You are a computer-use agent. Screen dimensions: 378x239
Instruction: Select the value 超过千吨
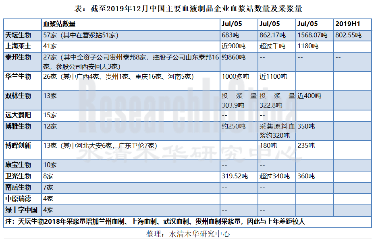pos(272,46)
